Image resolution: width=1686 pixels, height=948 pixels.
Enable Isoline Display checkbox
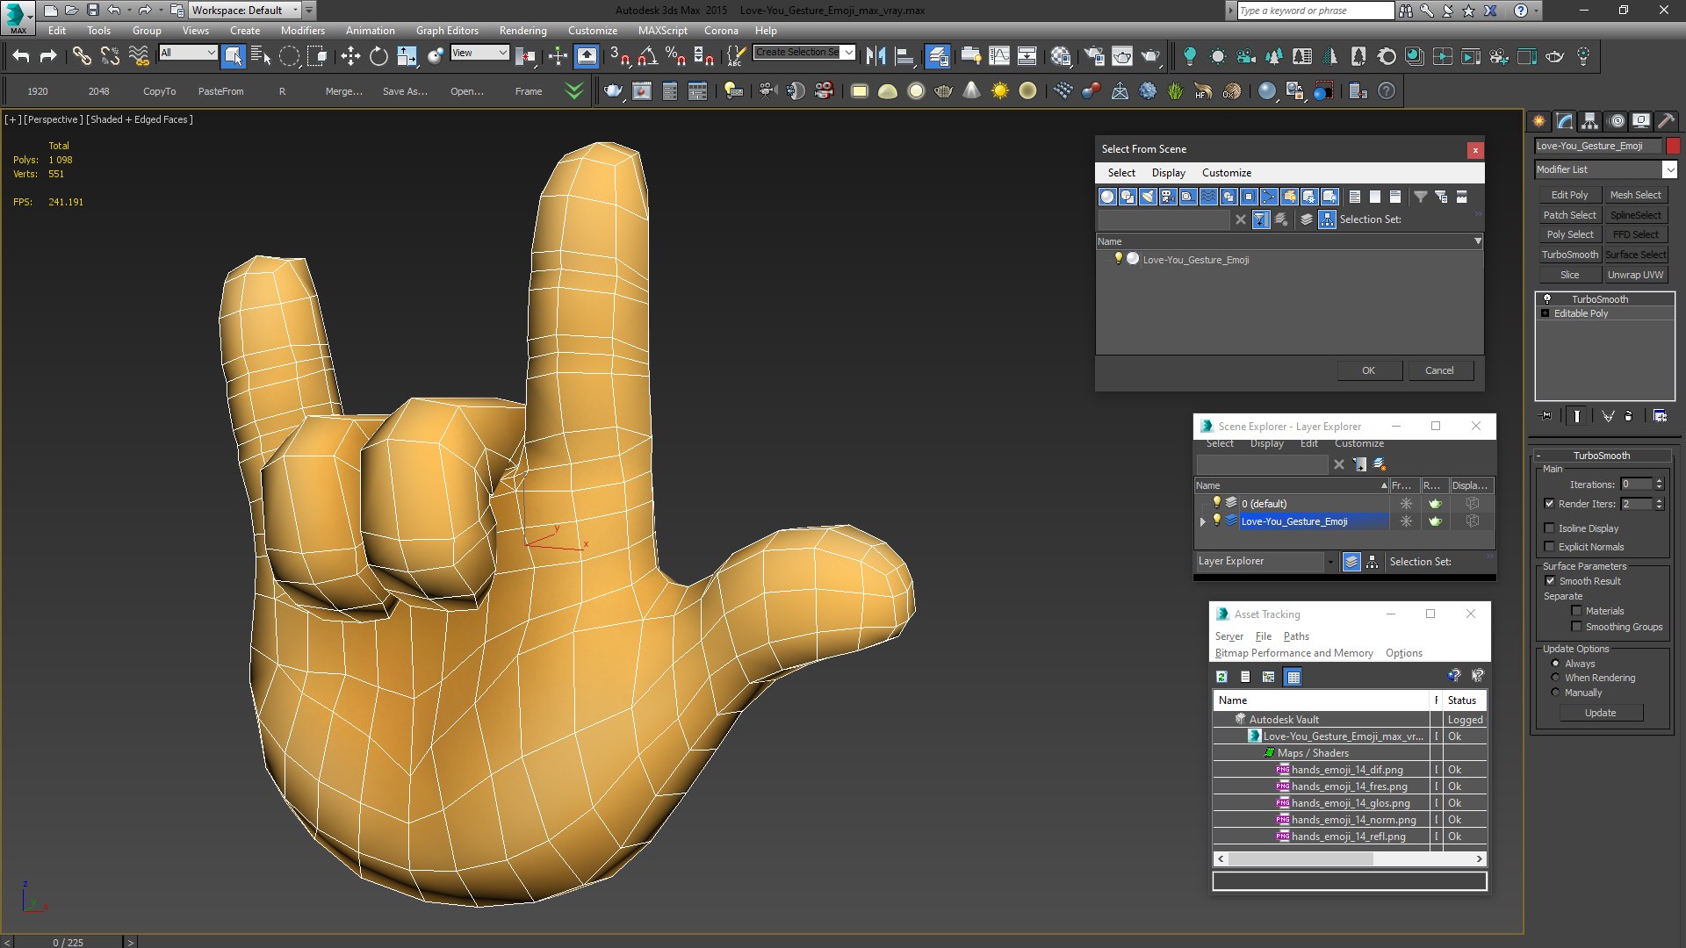click(1549, 528)
